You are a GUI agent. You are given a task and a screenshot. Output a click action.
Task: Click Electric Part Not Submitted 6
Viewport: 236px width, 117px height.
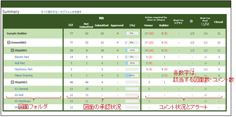pos(87,57)
